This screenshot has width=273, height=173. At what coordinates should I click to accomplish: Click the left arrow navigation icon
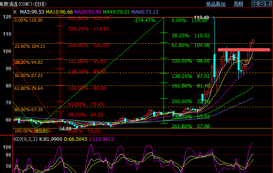pyautogui.click(x=255, y=4)
